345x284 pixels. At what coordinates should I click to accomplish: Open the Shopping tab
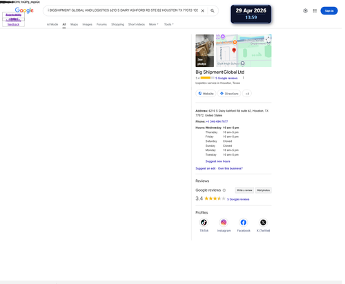tap(117, 24)
